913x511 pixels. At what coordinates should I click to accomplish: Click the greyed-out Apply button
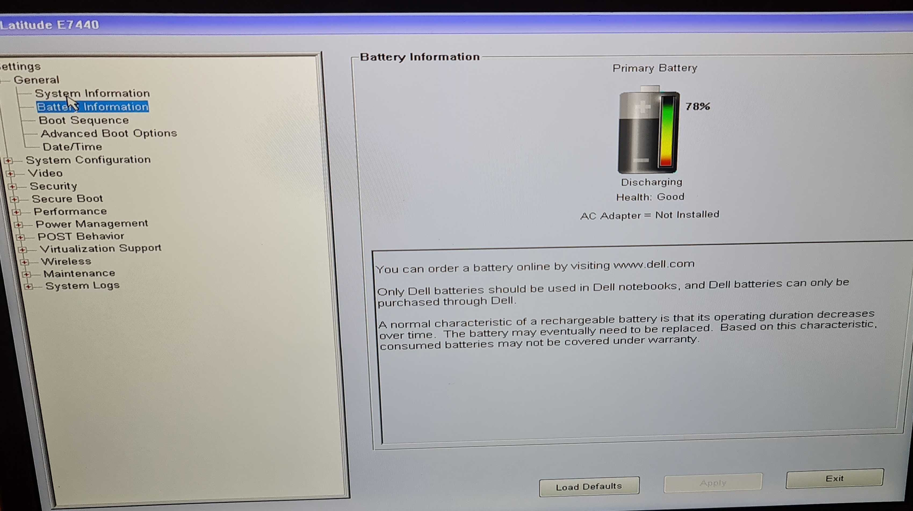(x=713, y=483)
